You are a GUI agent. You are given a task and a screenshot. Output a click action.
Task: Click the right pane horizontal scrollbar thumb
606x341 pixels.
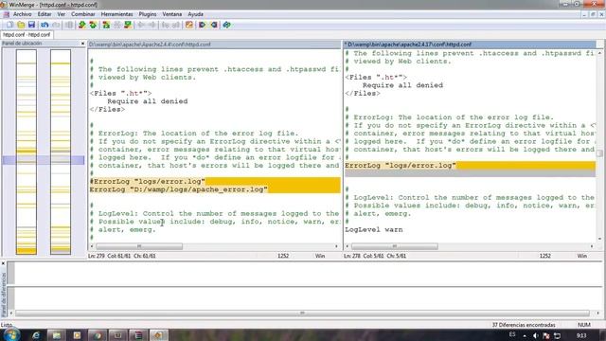tap(395, 246)
